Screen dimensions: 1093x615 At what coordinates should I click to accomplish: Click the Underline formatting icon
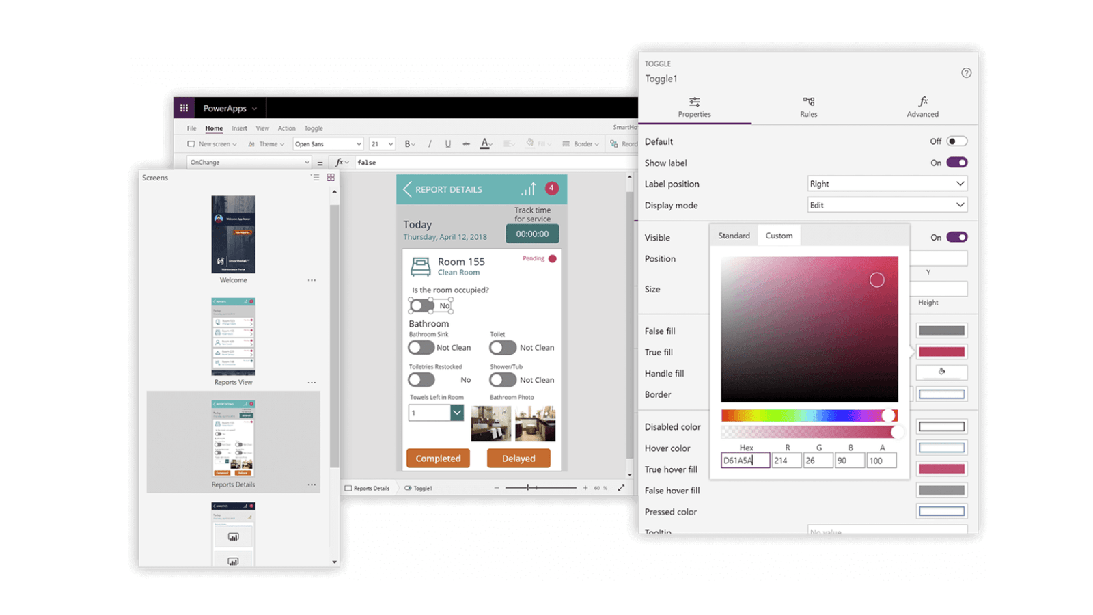[448, 144]
